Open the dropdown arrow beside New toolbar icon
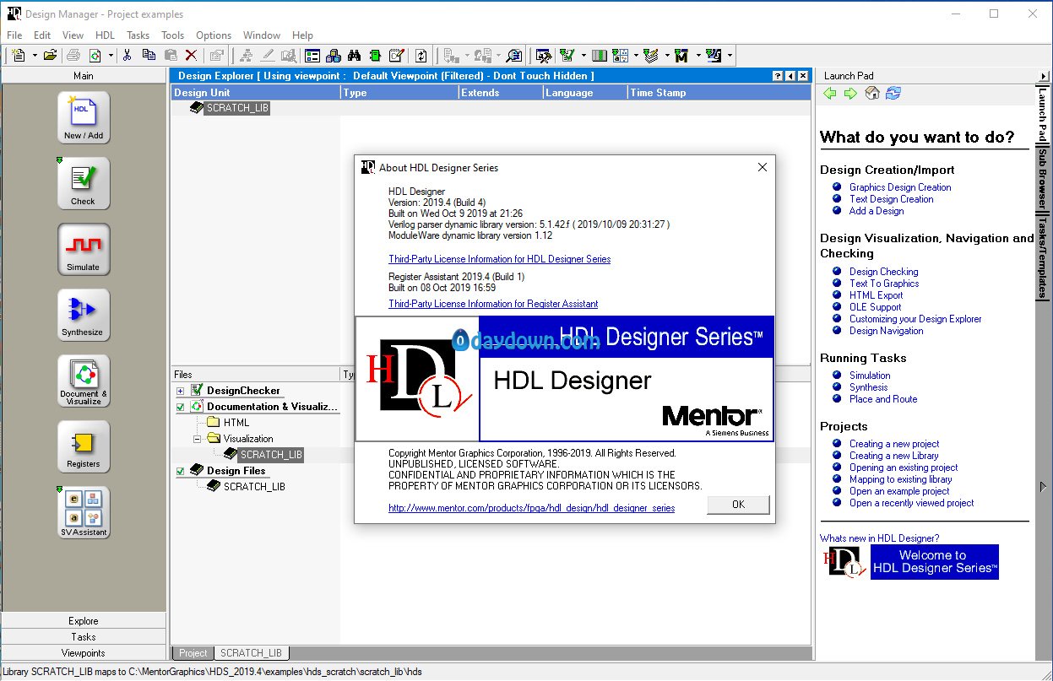The width and height of the screenshot is (1053, 681). point(35,56)
